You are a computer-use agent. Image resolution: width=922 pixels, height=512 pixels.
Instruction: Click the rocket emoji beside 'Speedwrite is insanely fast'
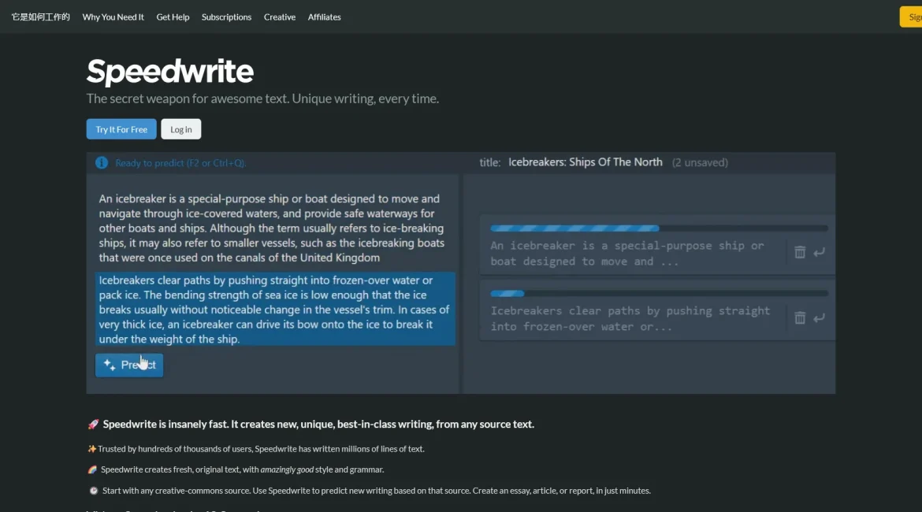click(x=93, y=425)
